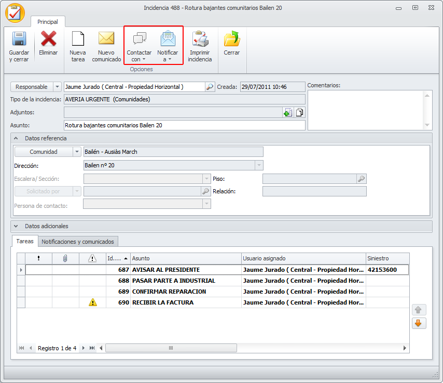
Task: Open the Responsable dropdown arrow
Action: pos(57,87)
